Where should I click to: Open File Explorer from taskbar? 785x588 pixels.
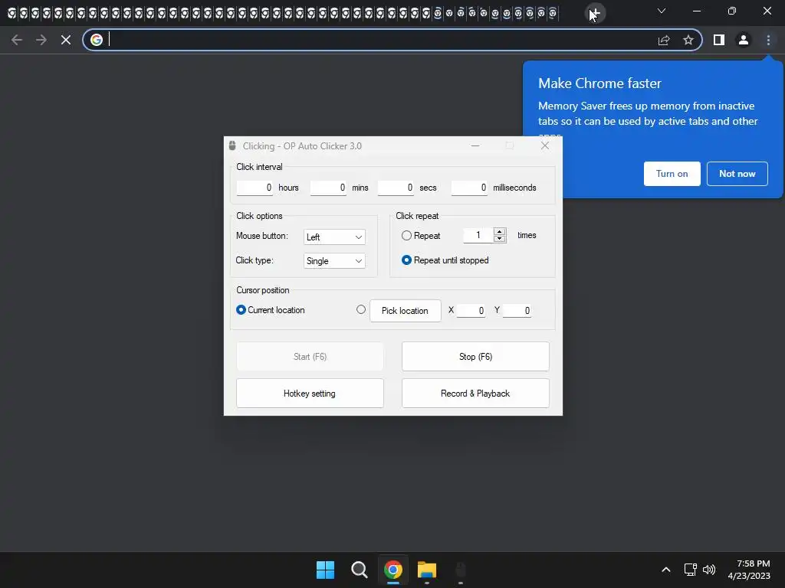click(427, 570)
